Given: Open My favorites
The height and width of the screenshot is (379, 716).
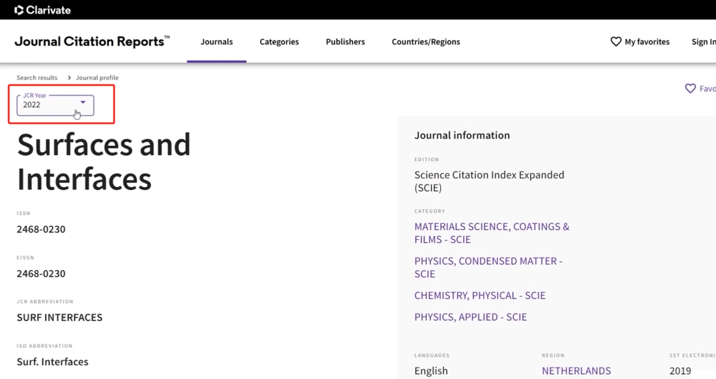Looking at the screenshot, I should 640,42.
